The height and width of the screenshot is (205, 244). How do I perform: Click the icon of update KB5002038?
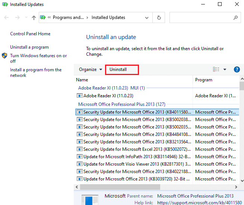[79, 120]
